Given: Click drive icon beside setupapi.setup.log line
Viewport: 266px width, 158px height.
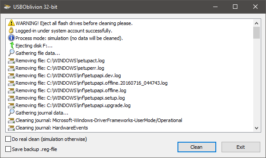Looking at the screenshot, I should [x=11, y=98].
